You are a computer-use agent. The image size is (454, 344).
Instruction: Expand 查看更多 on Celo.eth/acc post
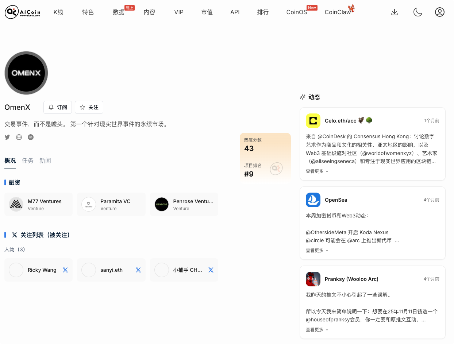click(317, 171)
